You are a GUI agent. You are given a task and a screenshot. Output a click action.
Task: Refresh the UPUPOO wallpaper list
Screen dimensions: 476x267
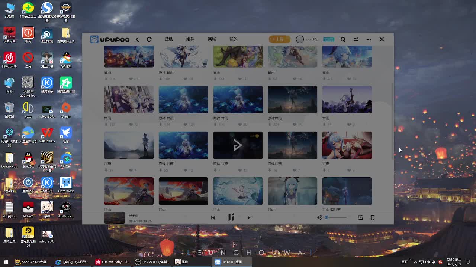149,39
